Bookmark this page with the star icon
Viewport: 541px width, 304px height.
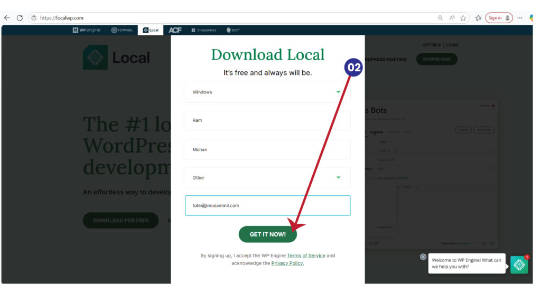coord(463,18)
